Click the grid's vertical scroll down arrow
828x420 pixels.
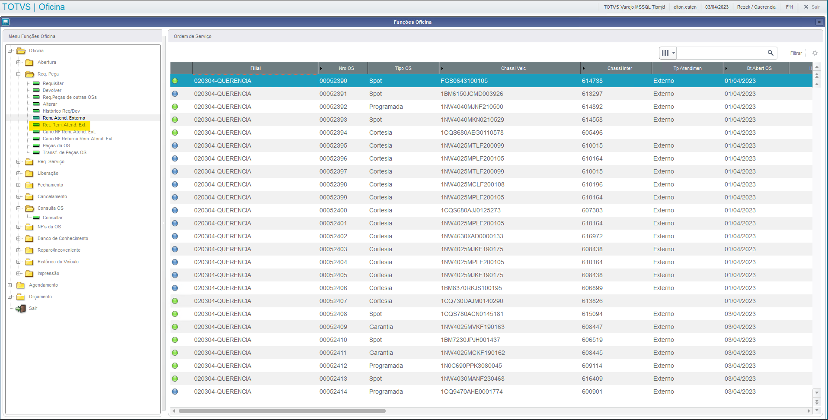tap(817, 393)
